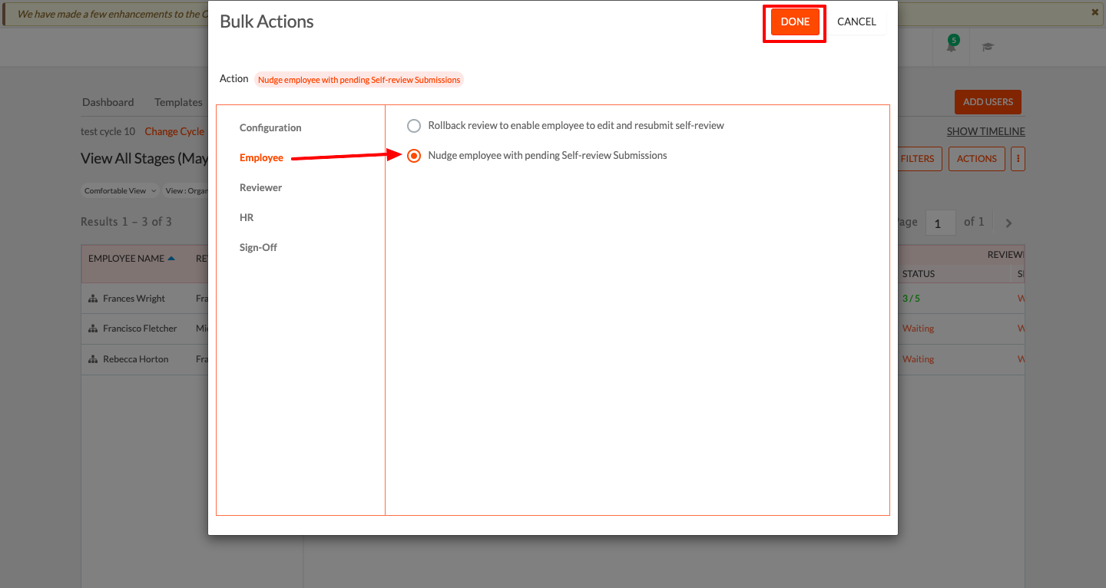Click the STATUS column header

[x=919, y=274]
